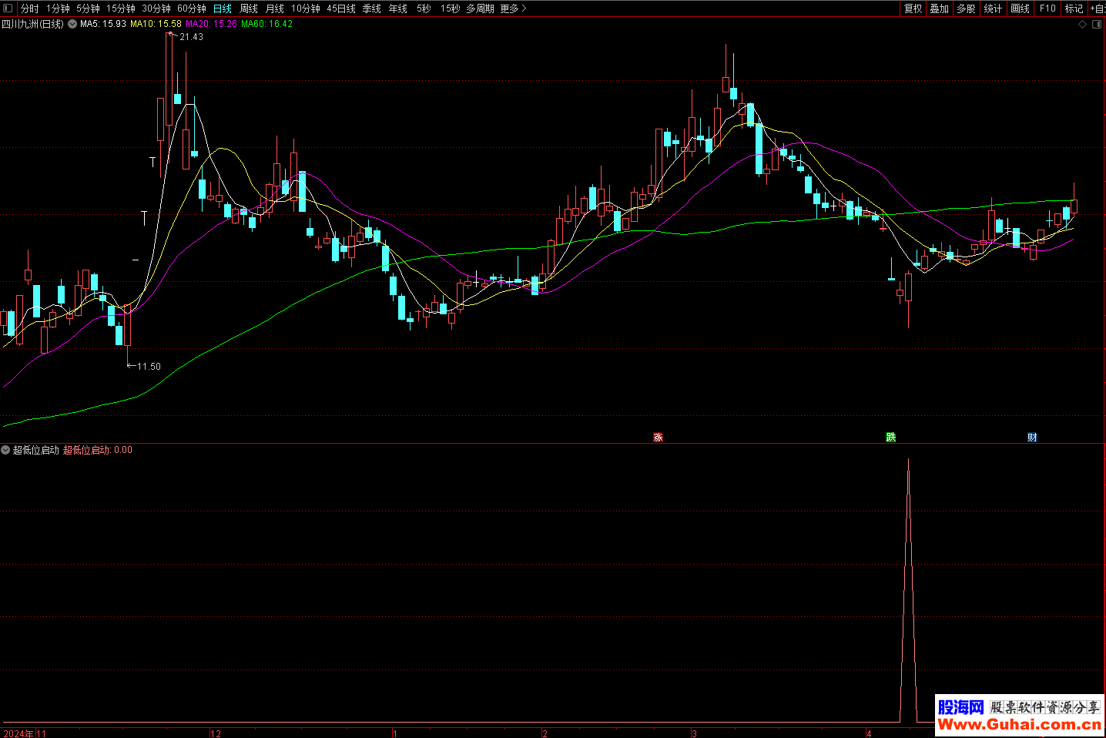Select the 日线 daily tab
This screenshot has height=738, width=1106.
coord(223,8)
